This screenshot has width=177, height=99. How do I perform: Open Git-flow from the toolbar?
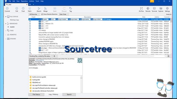click(141, 9)
